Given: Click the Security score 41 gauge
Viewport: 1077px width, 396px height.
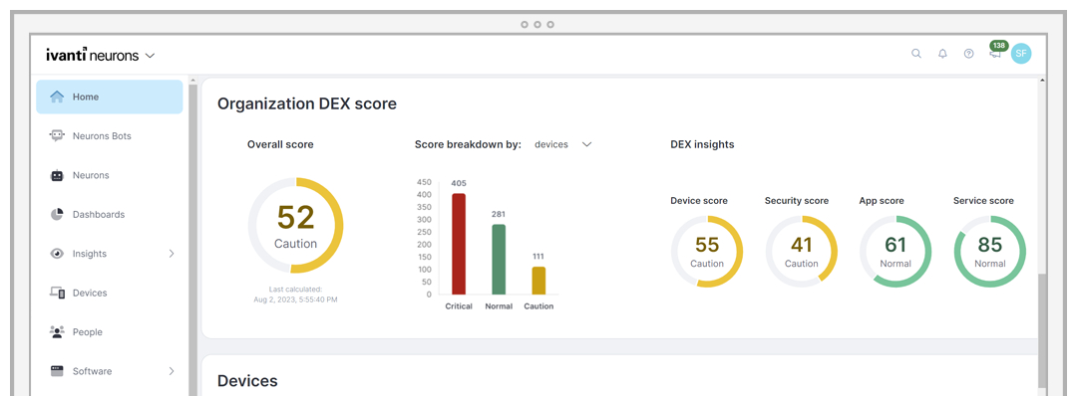Looking at the screenshot, I should click(x=801, y=252).
